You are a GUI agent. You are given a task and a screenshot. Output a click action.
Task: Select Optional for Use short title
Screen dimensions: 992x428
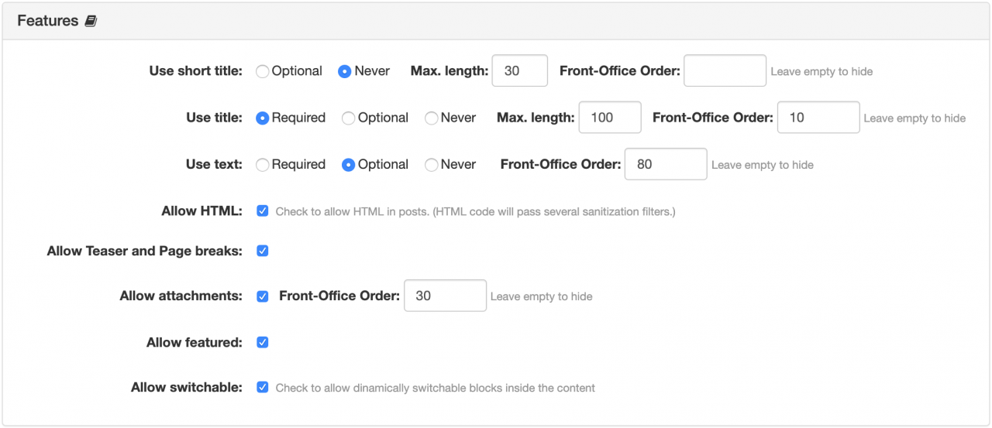pyautogui.click(x=263, y=71)
